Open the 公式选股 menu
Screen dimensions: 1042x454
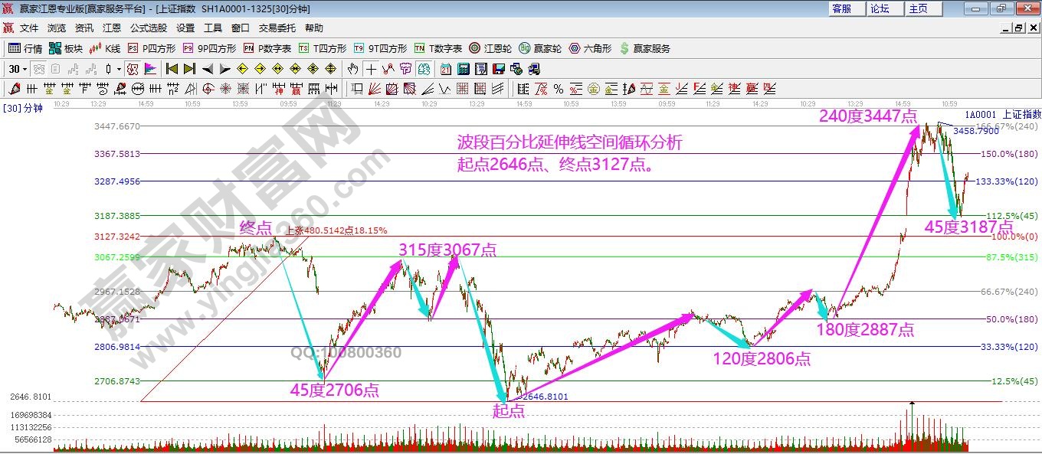coord(148,28)
